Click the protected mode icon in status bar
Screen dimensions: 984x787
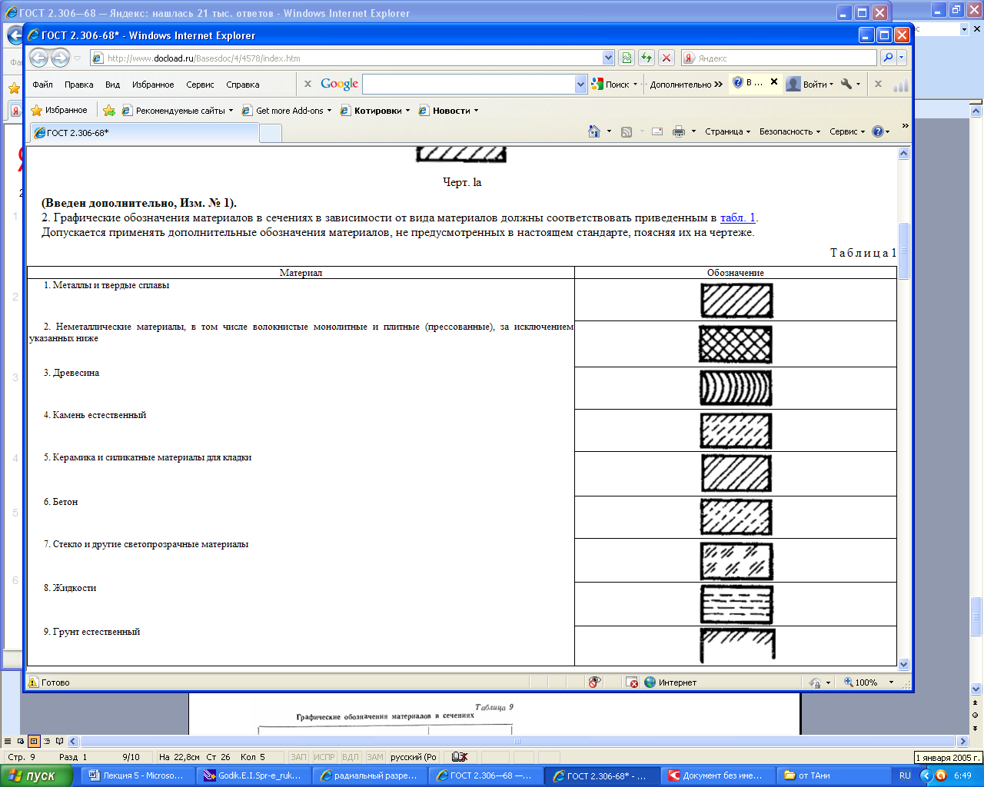pos(816,682)
